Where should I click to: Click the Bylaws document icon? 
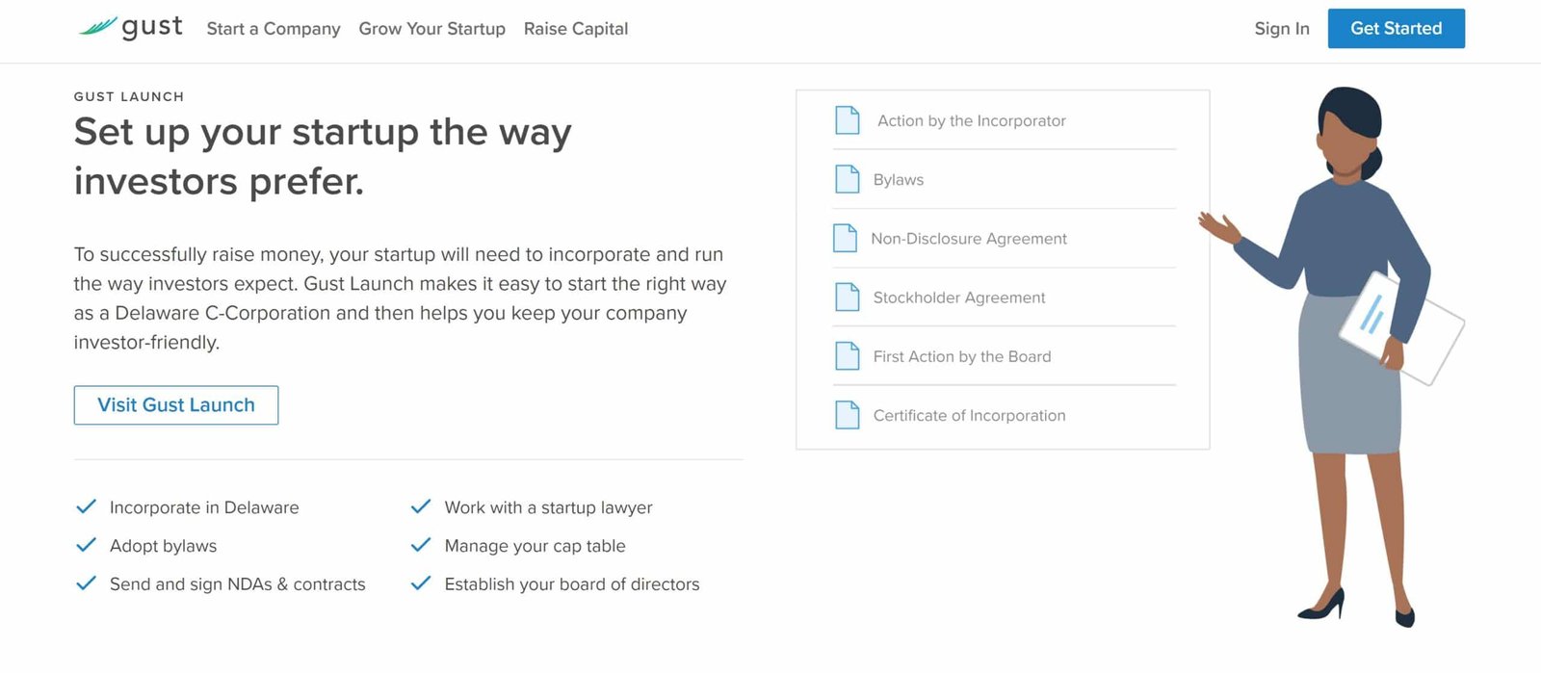click(x=848, y=179)
